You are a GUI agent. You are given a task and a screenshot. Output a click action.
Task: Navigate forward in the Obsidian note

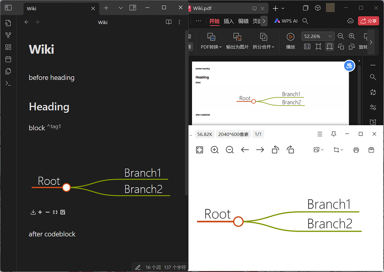tap(37, 22)
